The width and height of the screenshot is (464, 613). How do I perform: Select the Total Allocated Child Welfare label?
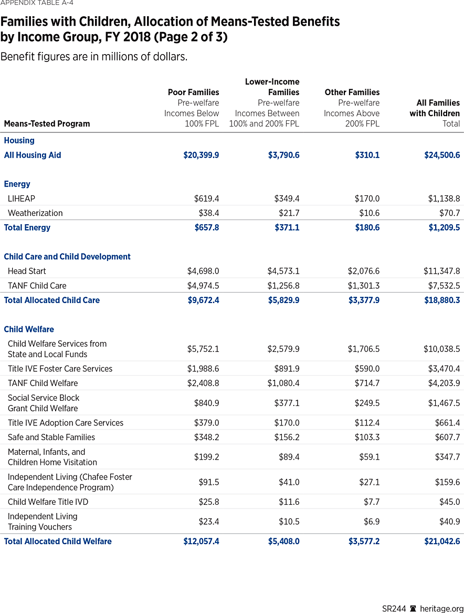point(58,541)
